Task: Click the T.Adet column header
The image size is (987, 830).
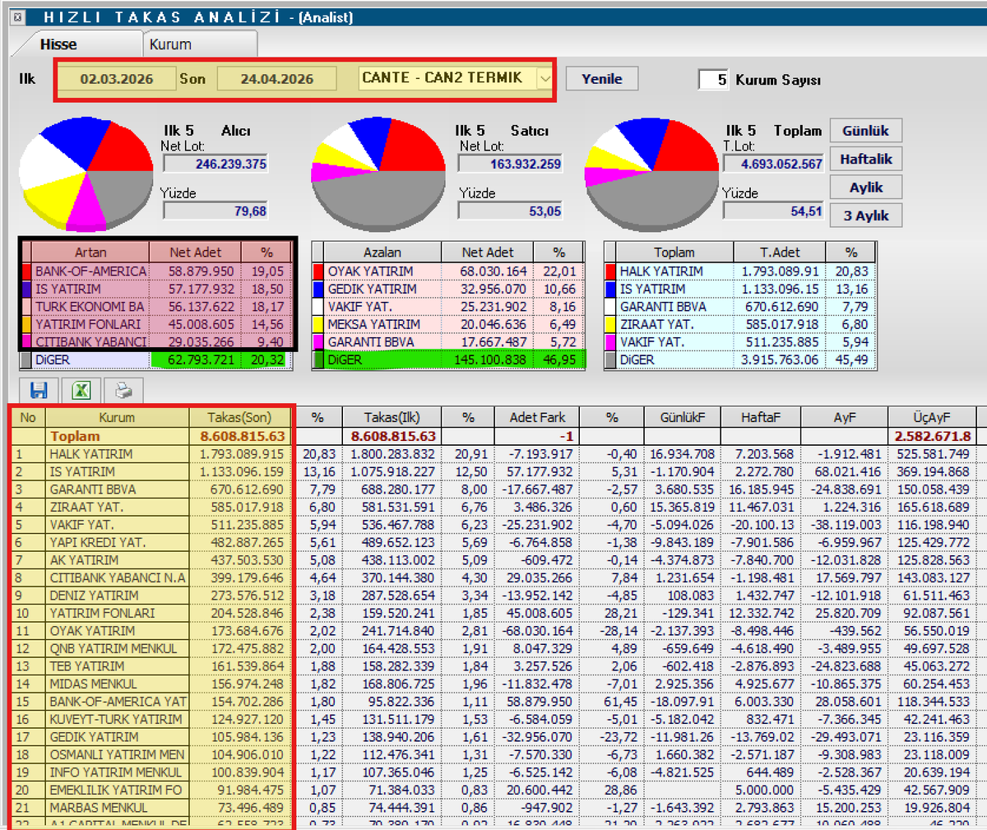Action: pyautogui.click(x=780, y=253)
